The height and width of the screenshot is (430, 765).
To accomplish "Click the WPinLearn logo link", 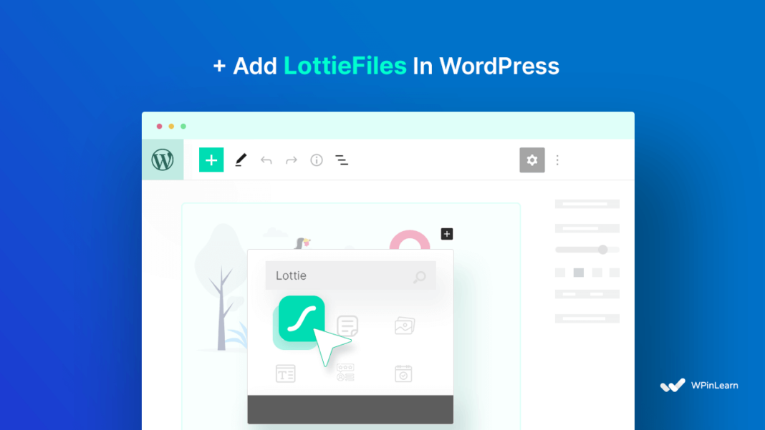I will coord(698,384).
